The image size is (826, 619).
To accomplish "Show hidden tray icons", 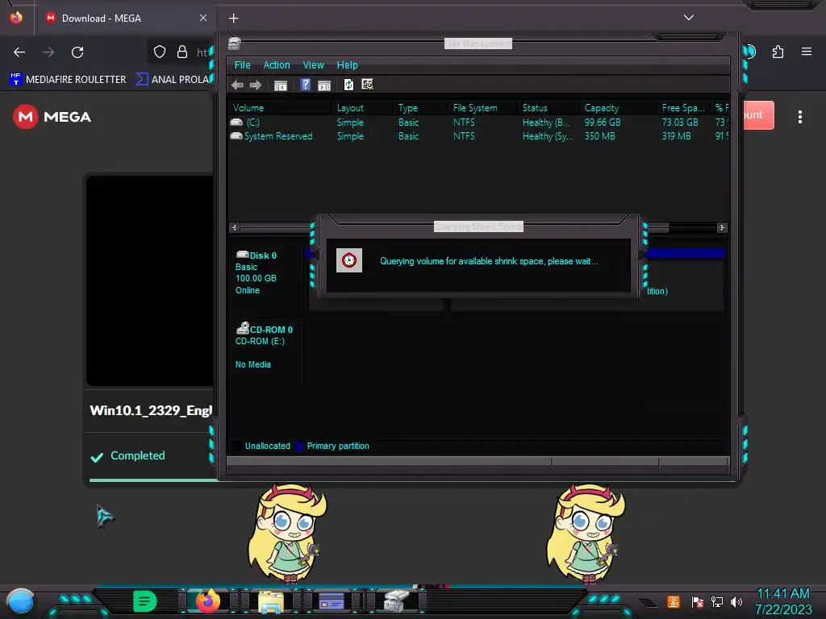I will point(649,602).
